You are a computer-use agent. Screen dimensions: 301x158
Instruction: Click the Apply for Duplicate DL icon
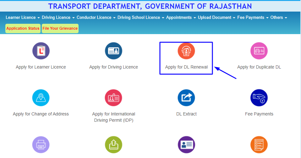click(259, 51)
